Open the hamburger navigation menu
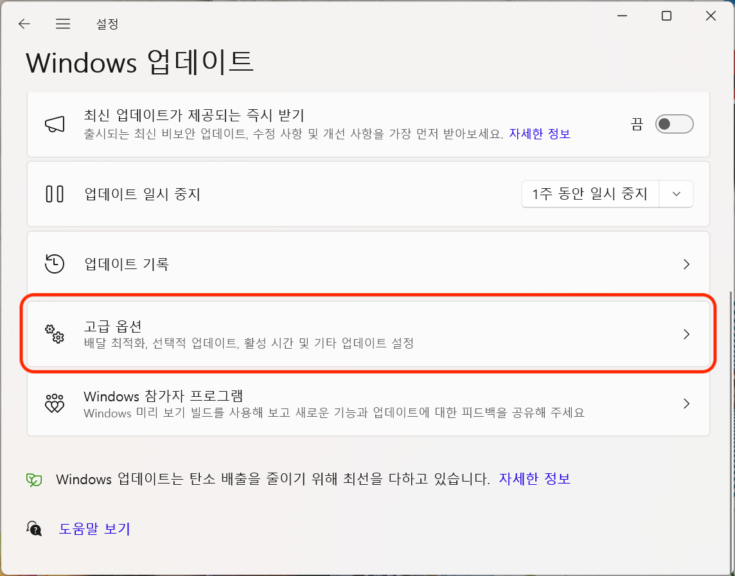Screen dimensions: 735x576 pos(63,23)
